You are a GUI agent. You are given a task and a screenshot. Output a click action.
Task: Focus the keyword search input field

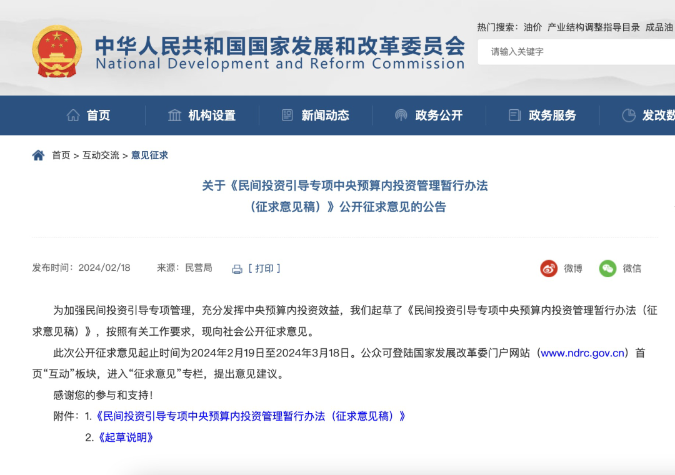pyautogui.click(x=576, y=52)
